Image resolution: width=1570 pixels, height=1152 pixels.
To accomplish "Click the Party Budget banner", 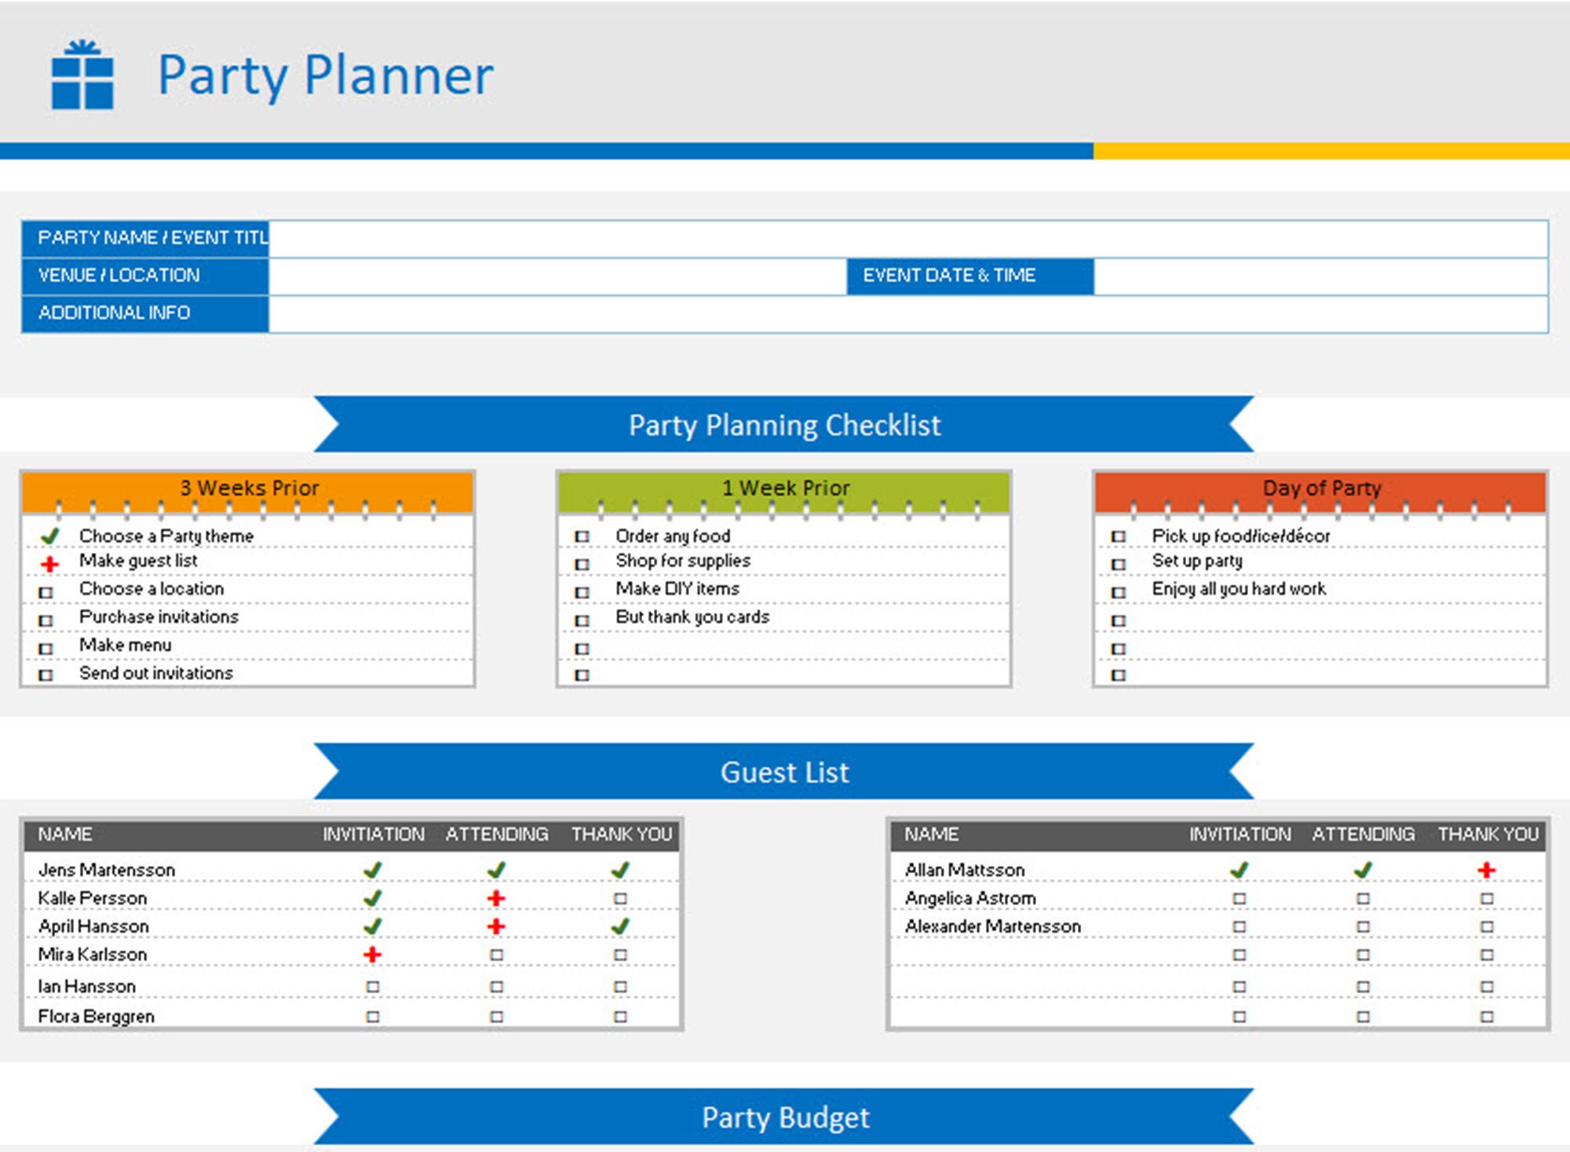I will (785, 1117).
